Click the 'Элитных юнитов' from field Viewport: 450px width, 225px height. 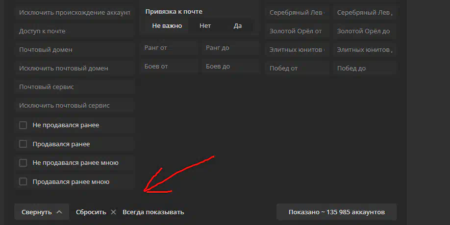pyautogui.click(x=296, y=50)
